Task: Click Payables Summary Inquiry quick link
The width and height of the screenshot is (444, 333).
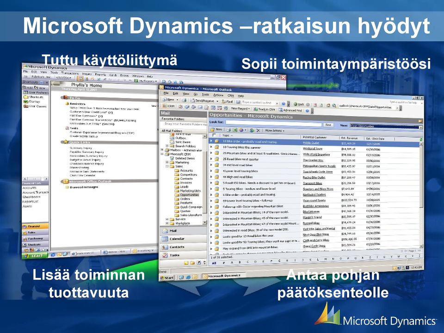Action: point(86,152)
